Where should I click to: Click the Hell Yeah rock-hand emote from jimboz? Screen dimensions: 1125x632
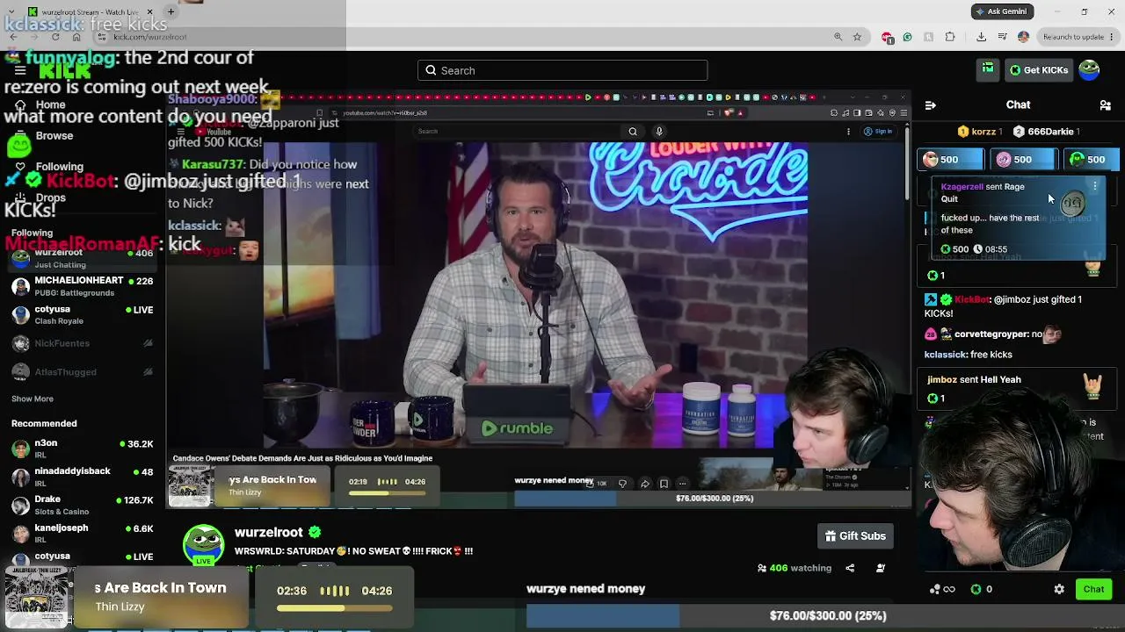1092,385
